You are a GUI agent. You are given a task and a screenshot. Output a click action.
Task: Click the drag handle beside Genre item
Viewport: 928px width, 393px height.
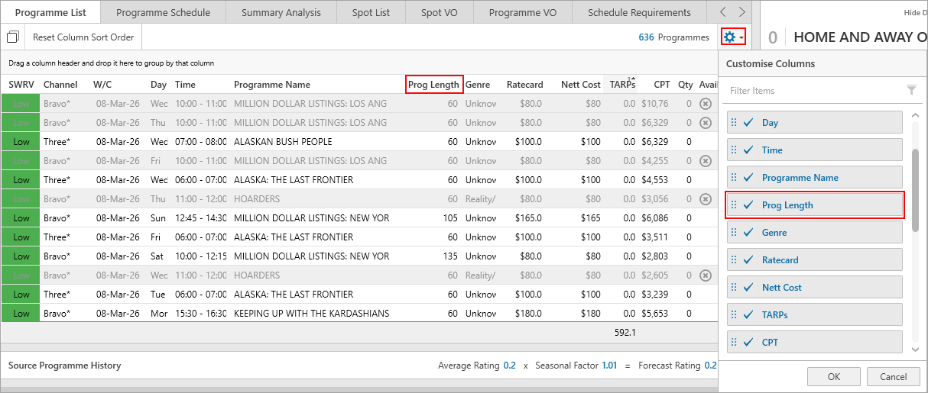(735, 233)
